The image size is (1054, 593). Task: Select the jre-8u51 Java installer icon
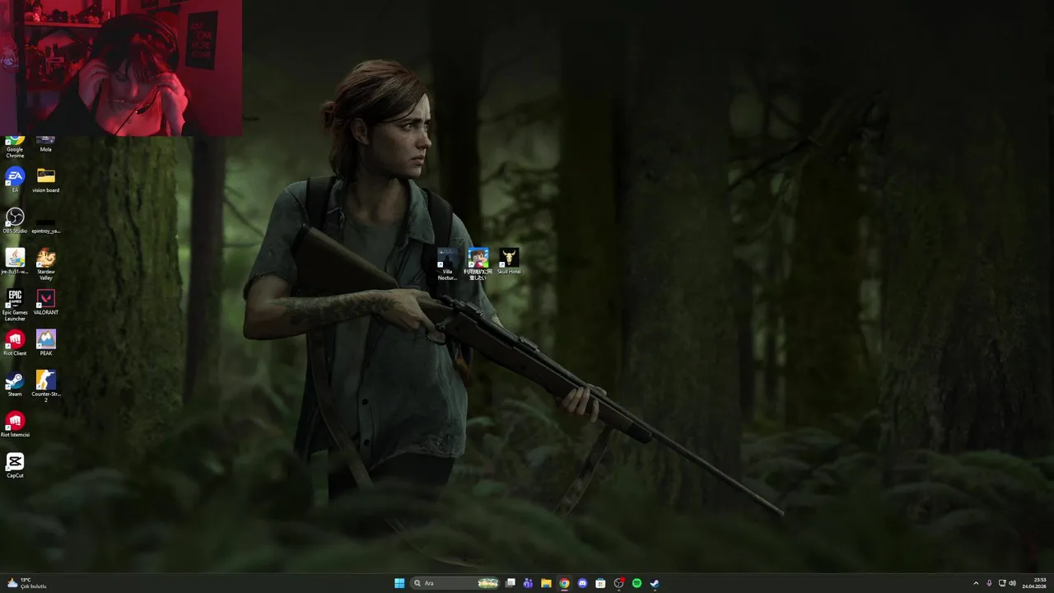coord(15,261)
